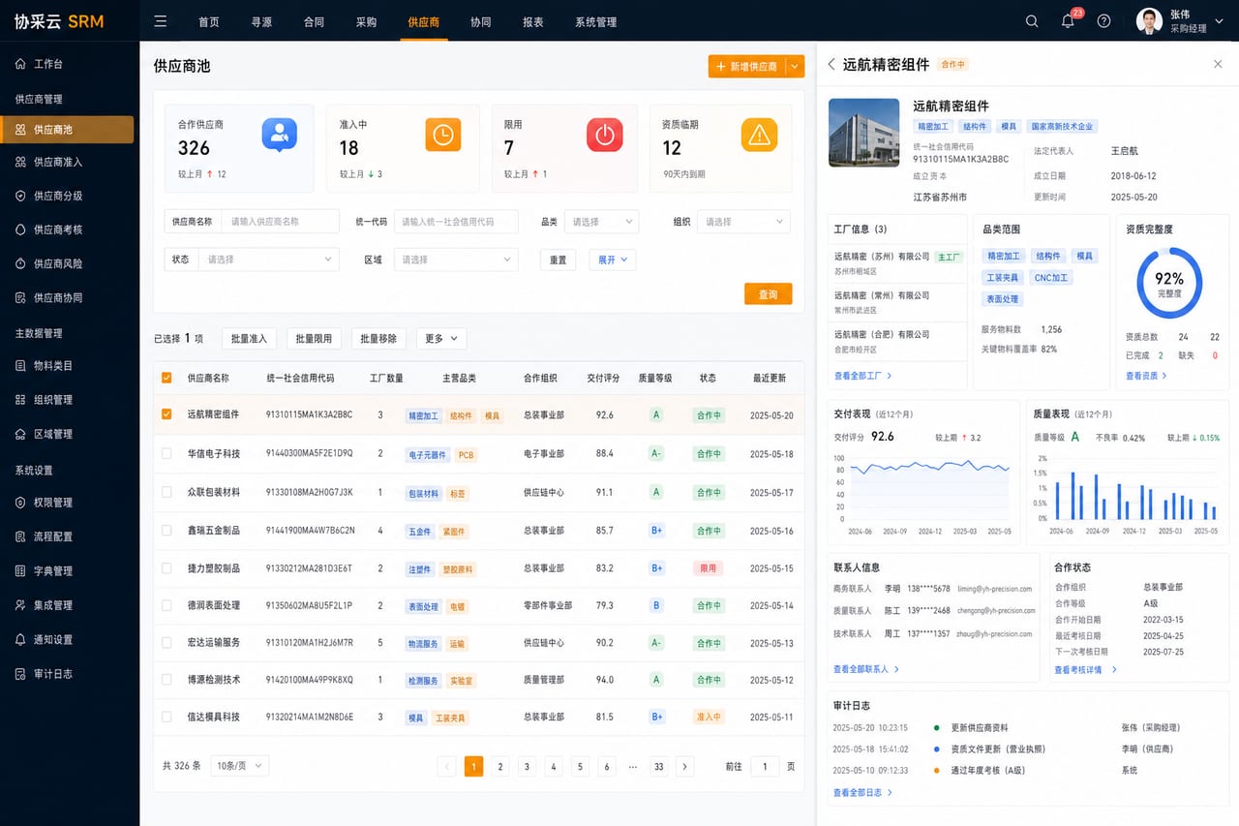This screenshot has width=1239, height=826.
Task: Open the 状态 filter dropdown
Action: (x=268, y=260)
